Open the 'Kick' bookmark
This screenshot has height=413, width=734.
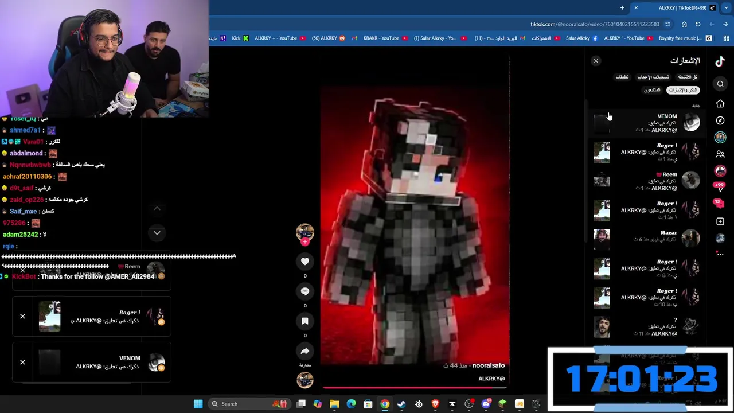point(240,38)
